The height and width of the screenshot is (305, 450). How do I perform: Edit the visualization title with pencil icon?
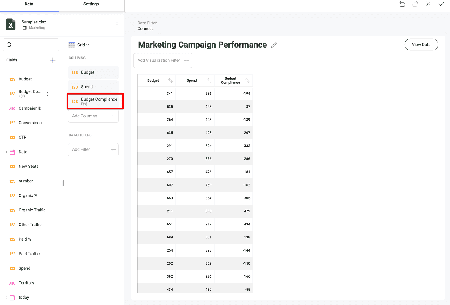[274, 45]
